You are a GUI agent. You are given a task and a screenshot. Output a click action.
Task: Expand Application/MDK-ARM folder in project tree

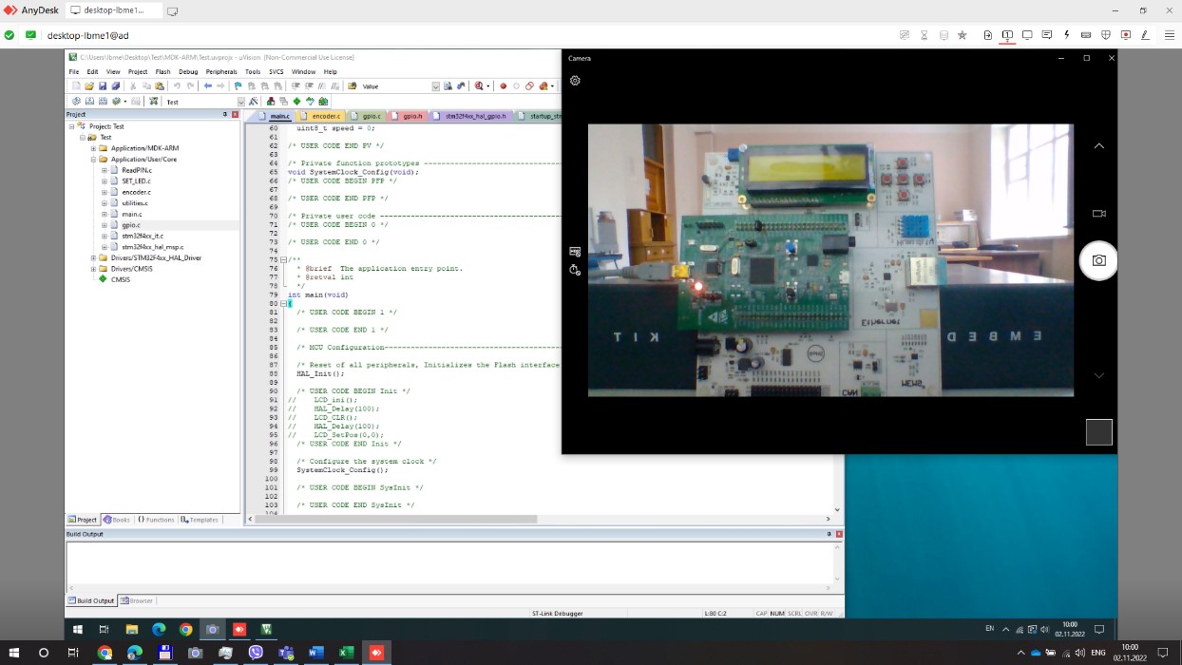click(93, 148)
